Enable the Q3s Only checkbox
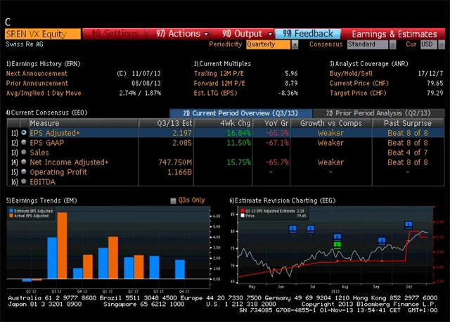The width and height of the screenshot is (450, 322). click(x=174, y=200)
